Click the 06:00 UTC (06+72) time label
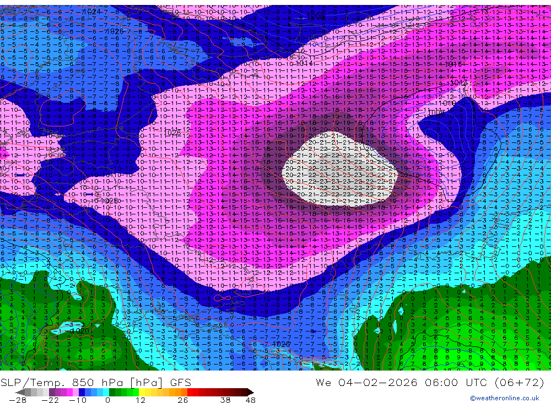551x403 pixels. tap(484, 382)
